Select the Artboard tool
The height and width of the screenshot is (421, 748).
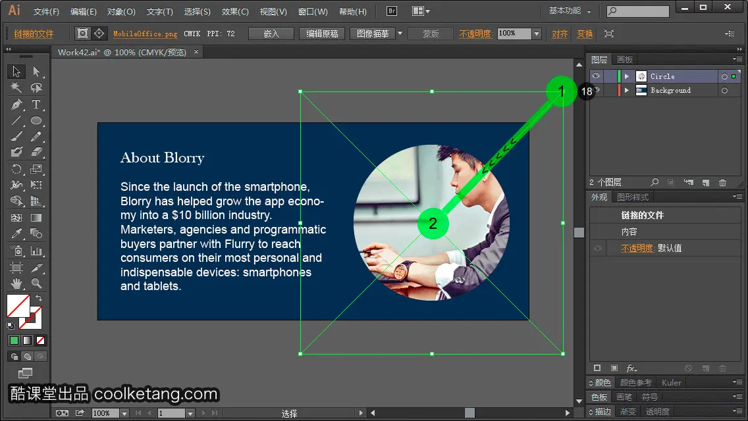click(16, 268)
